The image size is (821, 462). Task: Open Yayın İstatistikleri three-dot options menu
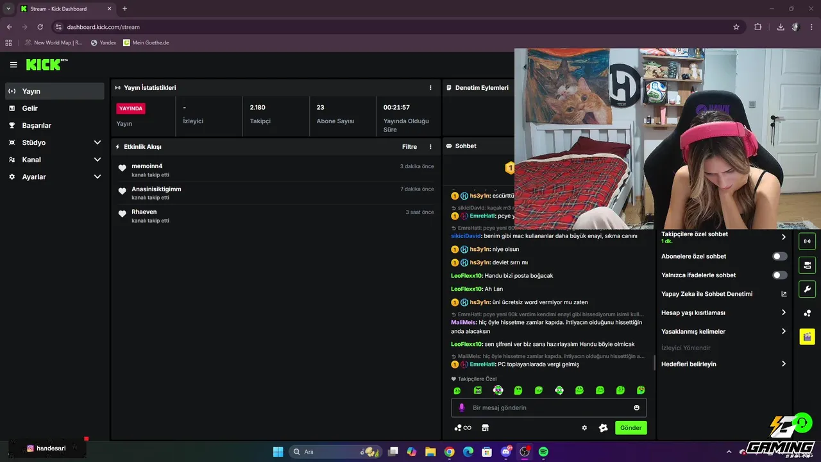pyautogui.click(x=430, y=87)
